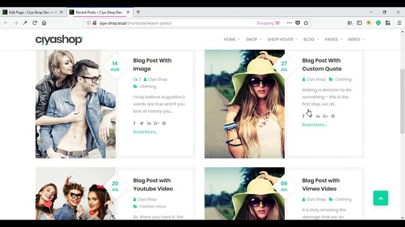Close the Recent Posts tab
This screenshot has height=227, width=405.
point(128,12)
